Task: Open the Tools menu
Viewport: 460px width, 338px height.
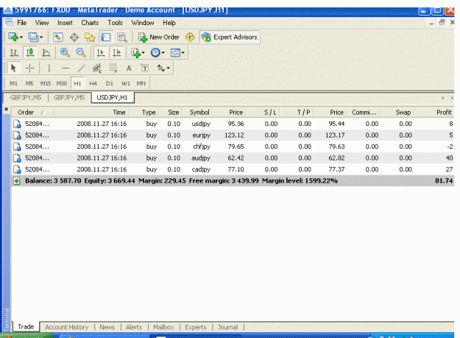Action: pyautogui.click(x=115, y=23)
